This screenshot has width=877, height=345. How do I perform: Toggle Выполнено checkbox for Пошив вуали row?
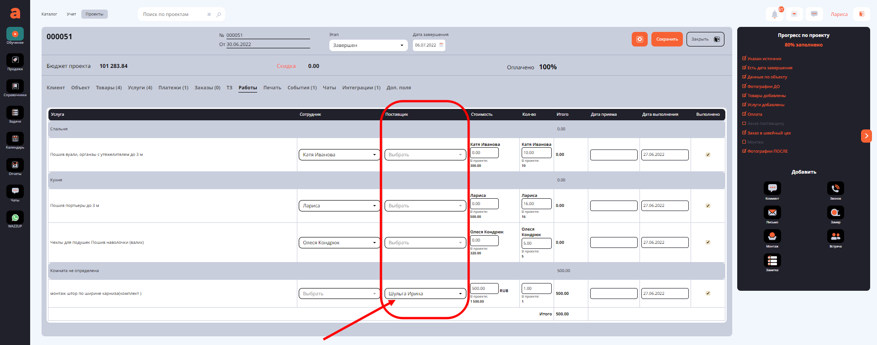coord(708,155)
